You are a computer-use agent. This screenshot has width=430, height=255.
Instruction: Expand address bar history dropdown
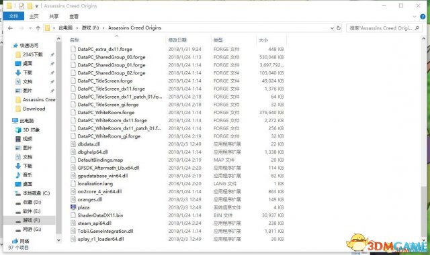click(332, 28)
